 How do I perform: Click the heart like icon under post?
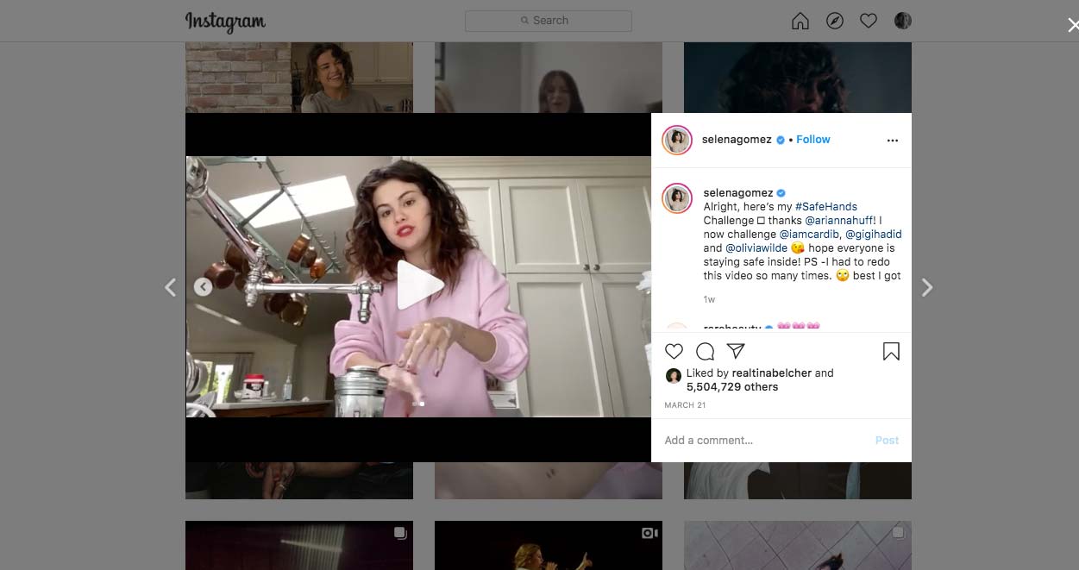pyautogui.click(x=674, y=351)
